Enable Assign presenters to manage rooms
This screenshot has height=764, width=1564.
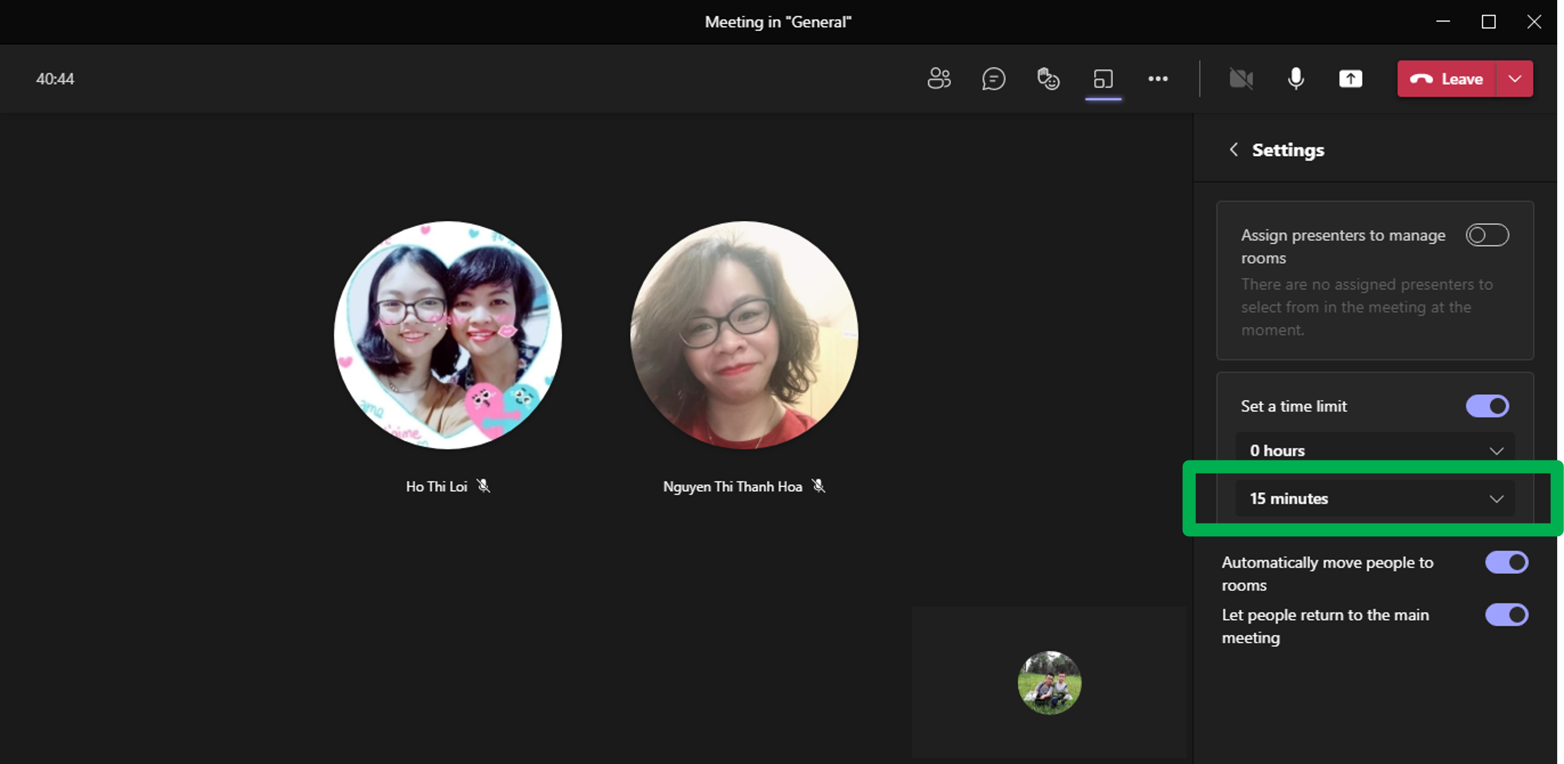tap(1486, 235)
